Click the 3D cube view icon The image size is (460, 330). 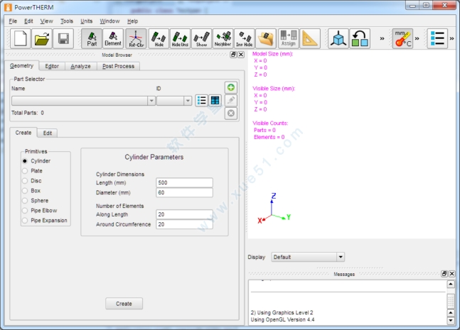[338, 38]
